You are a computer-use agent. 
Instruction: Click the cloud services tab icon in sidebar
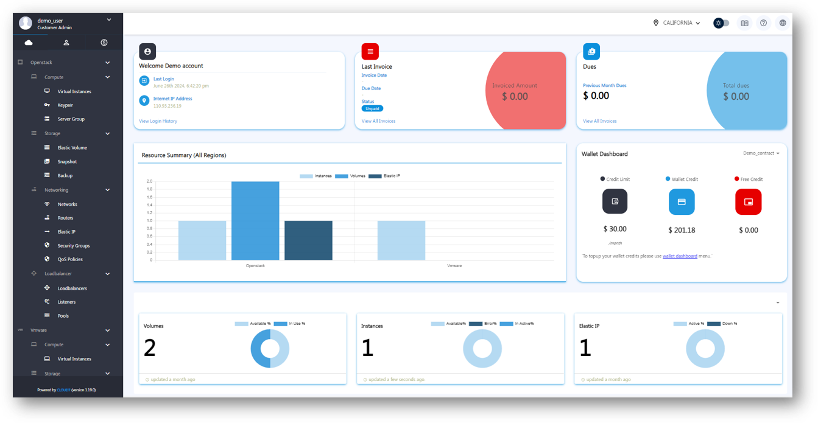29,43
